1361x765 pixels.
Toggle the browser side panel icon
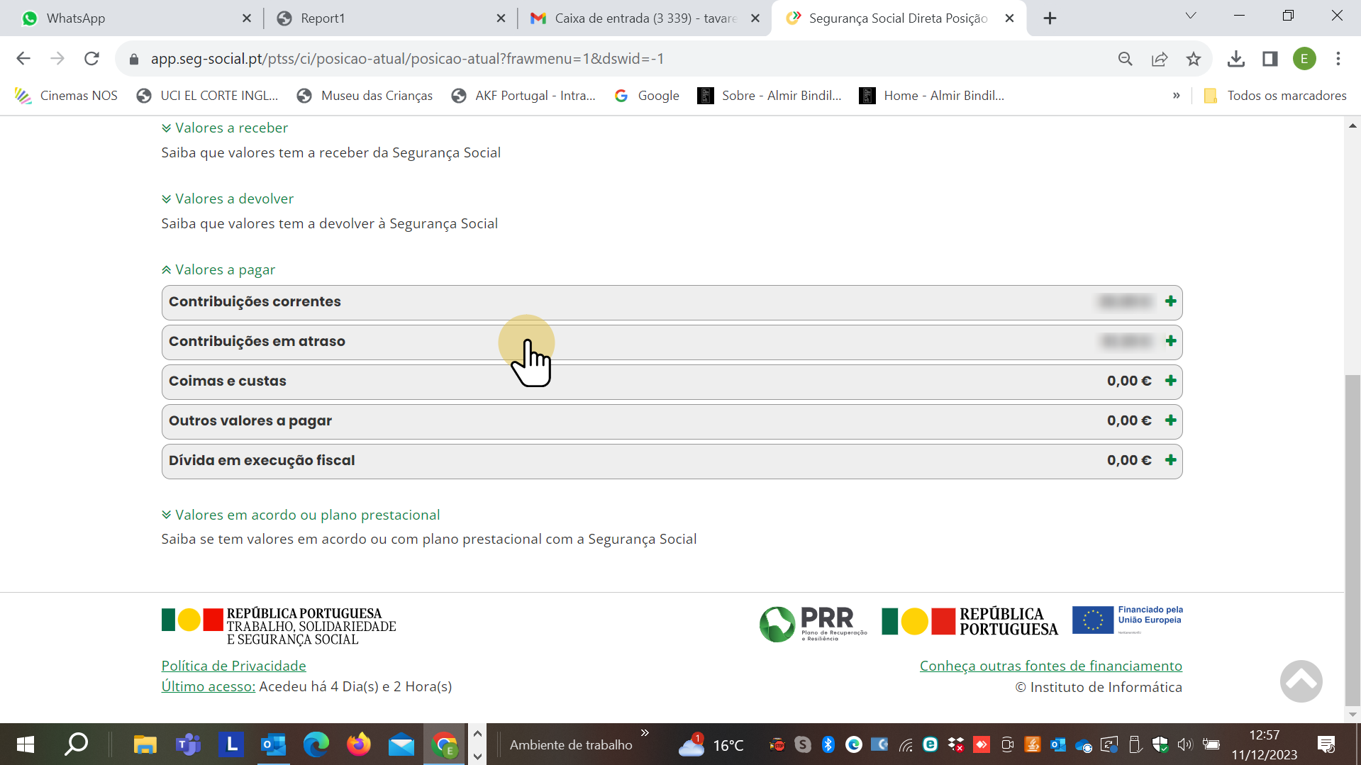[1270, 59]
